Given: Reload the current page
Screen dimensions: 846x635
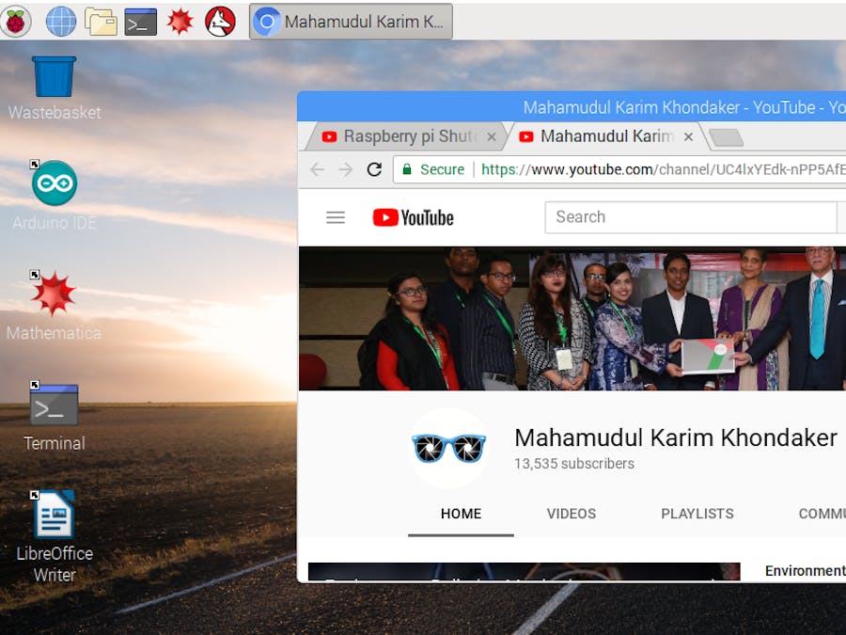Looking at the screenshot, I should 374,169.
